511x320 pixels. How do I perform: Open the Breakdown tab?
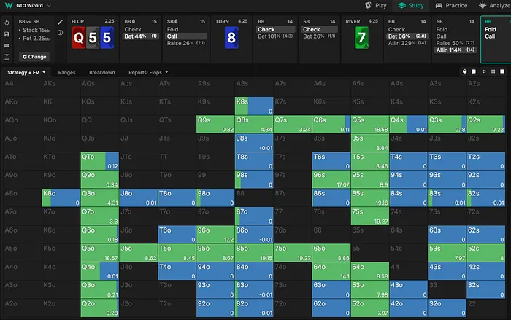101,73
